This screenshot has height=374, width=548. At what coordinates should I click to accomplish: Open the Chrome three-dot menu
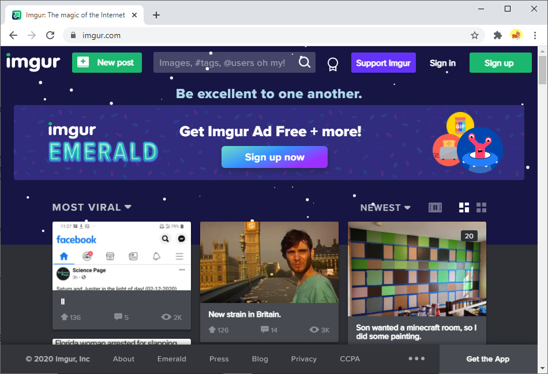coord(535,35)
